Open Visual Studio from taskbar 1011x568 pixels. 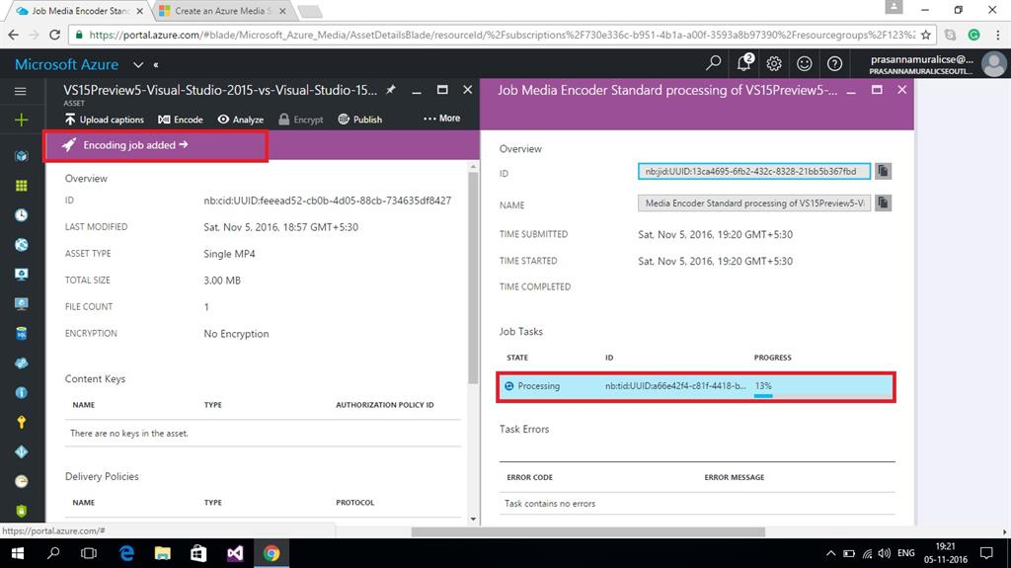[235, 553]
